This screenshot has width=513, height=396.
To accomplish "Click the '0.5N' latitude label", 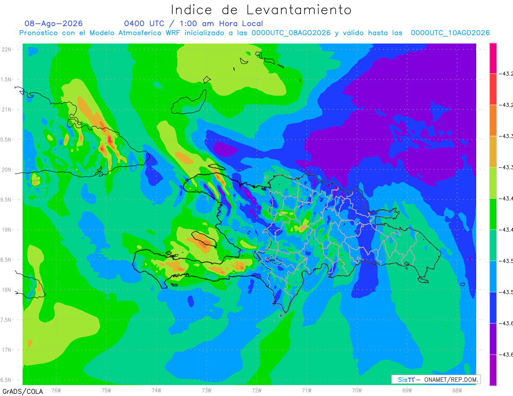I will [6, 140].
